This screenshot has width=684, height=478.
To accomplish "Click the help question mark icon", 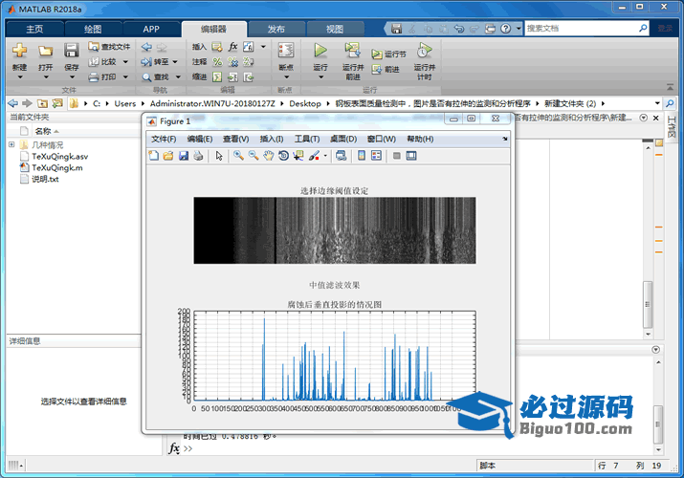I will pos(505,29).
